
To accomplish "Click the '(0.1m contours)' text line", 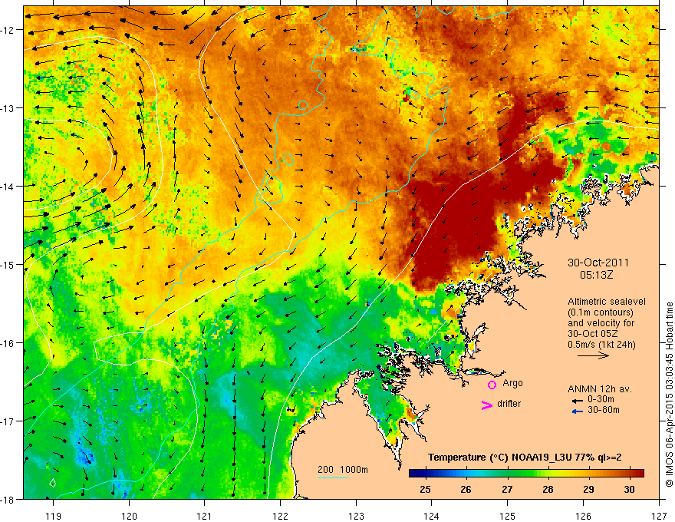I will (x=601, y=312).
